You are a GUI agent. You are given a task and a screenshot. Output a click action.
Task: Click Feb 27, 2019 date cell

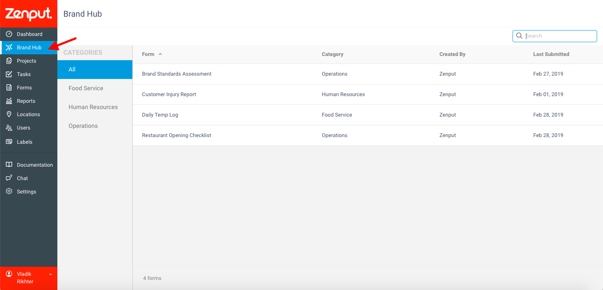548,74
